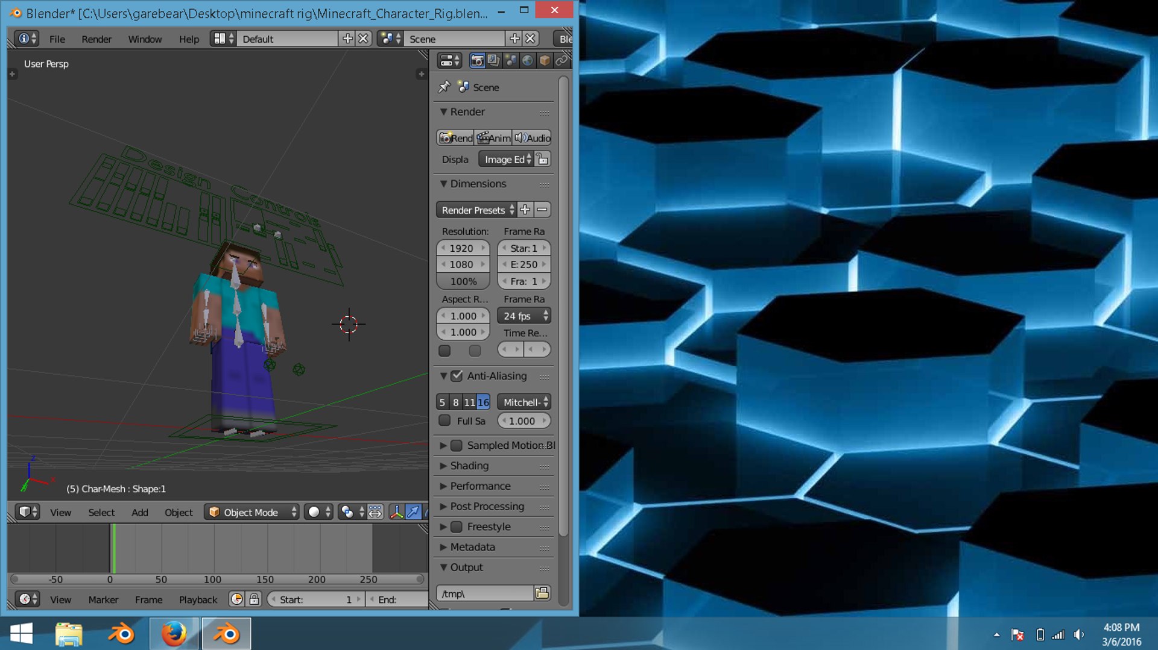Select the Object properties tab cube icon

(x=544, y=60)
